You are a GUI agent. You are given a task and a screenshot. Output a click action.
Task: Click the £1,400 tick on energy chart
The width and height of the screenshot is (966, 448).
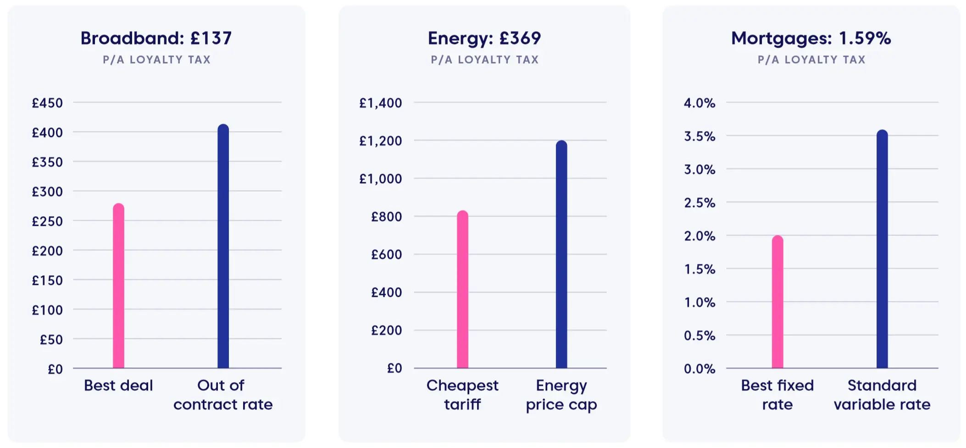(x=380, y=103)
